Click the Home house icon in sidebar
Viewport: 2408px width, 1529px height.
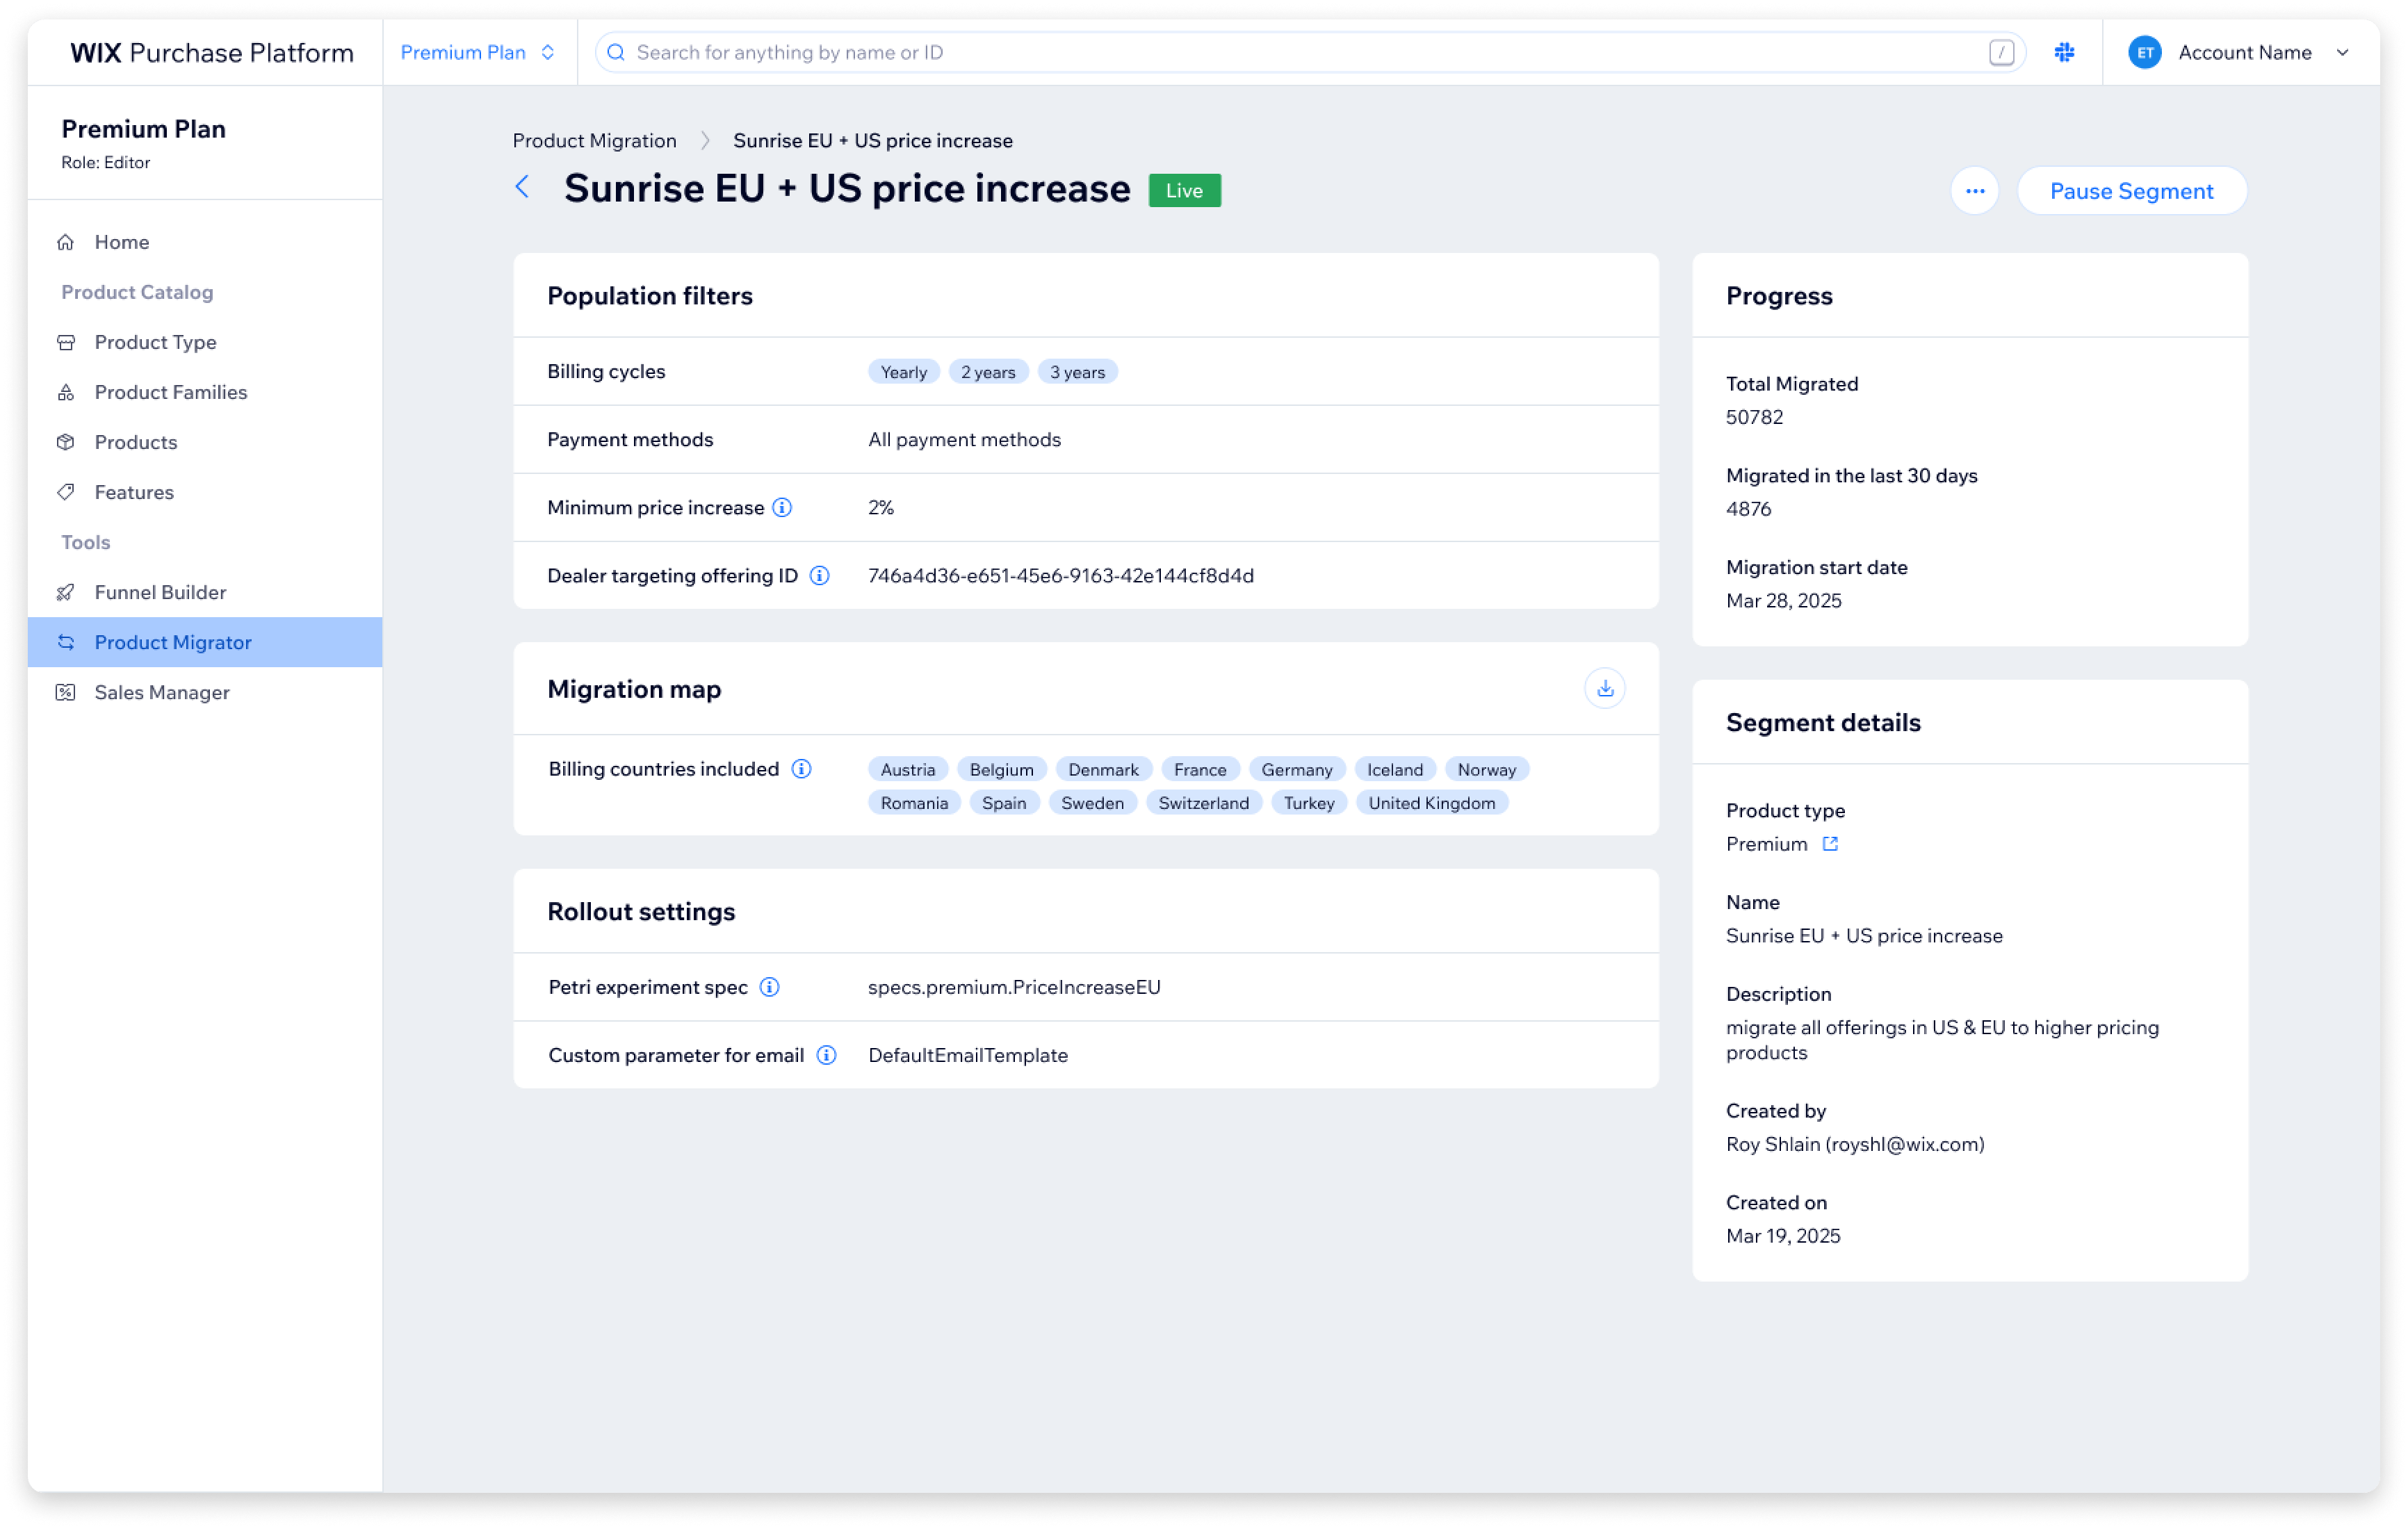(x=66, y=242)
